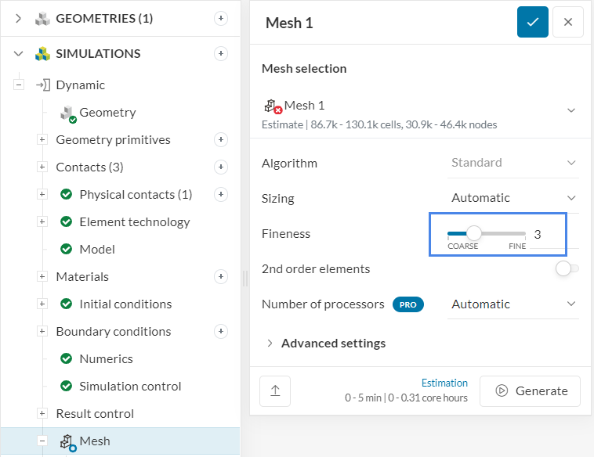Add a new contact with the plus icon
This screenshot has width=594, height=457.
pyautogui.click(x=221, y=167)
